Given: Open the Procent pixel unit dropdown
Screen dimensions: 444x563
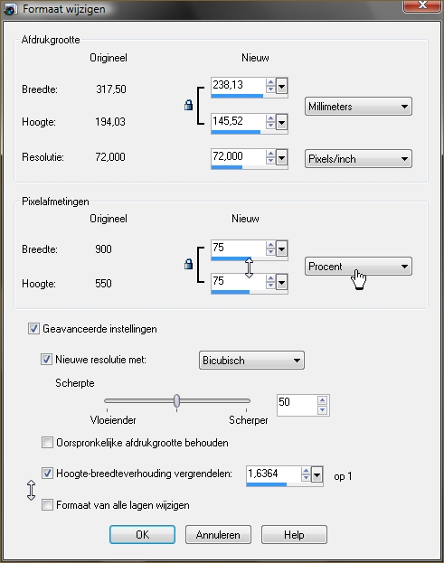Looking at the screenshot, I should (358, 267).
